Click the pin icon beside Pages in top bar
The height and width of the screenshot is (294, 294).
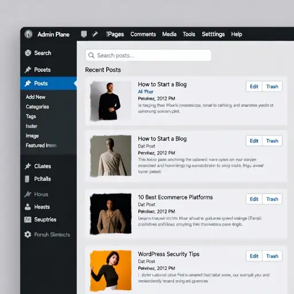(95, 34)
